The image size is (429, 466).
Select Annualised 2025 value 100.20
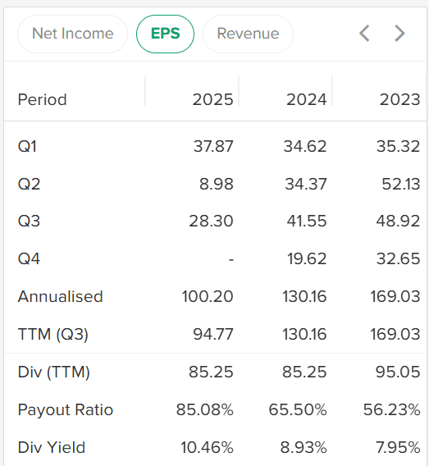pos(208,297)
